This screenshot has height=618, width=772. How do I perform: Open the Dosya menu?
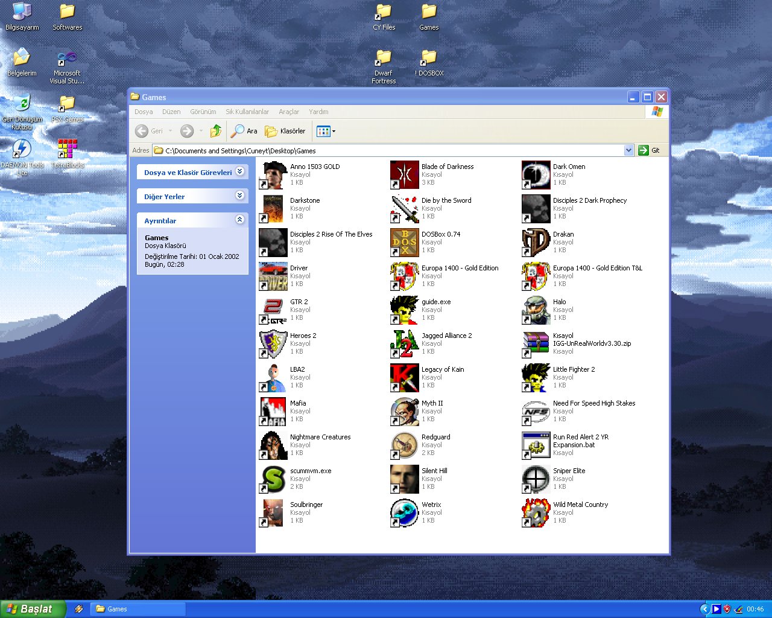144,112
